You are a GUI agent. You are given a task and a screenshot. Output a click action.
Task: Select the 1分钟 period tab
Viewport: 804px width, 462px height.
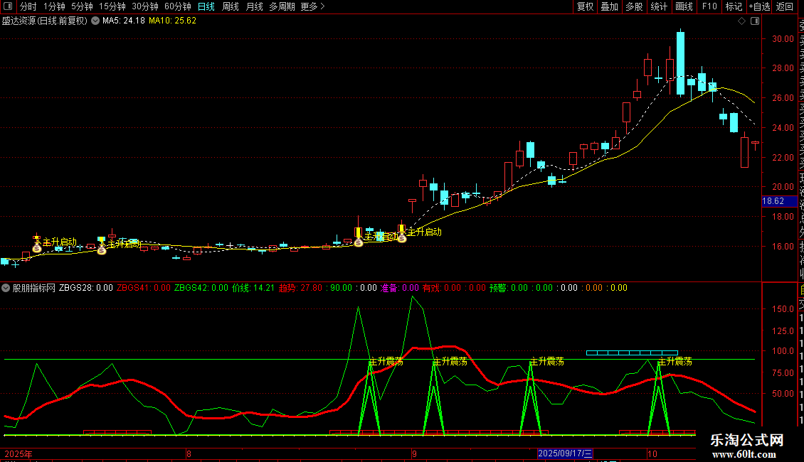(54, 6)
